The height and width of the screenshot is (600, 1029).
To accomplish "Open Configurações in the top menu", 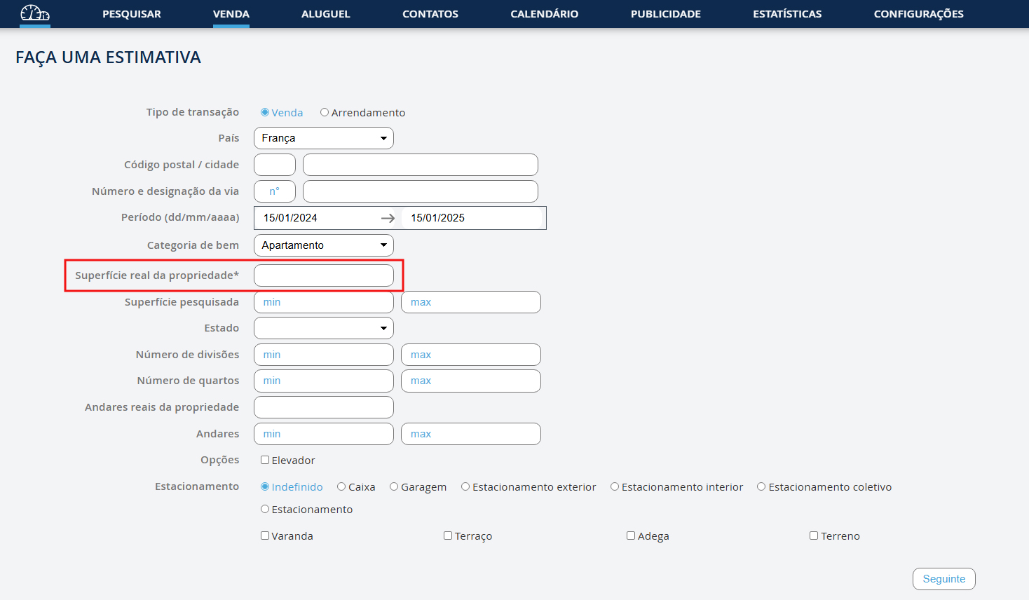I will click(918, 14).
